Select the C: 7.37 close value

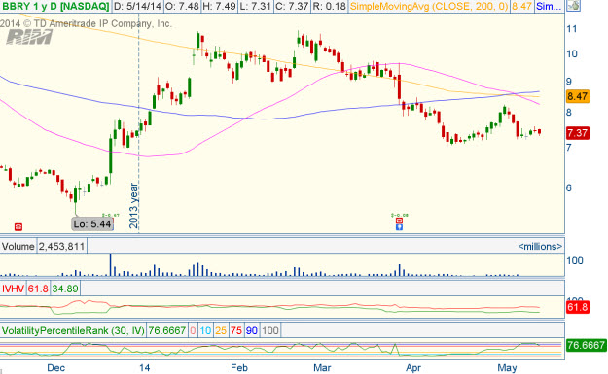pos(292,6)
